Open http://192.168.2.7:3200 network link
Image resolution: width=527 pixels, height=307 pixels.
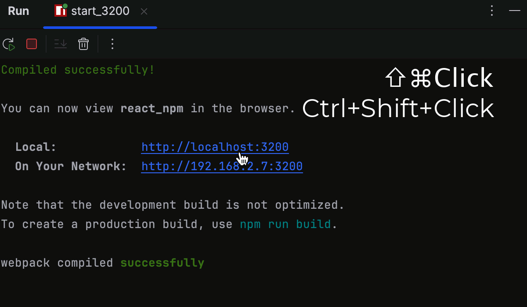(x=222, y=167)
